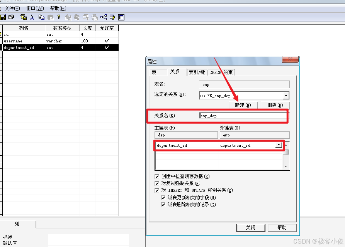The width and height of the screenshot is (345, 247).
Task: Click the grayed window-stack toolbar icon
Action: pyautogui.click(x=86, y=17)
